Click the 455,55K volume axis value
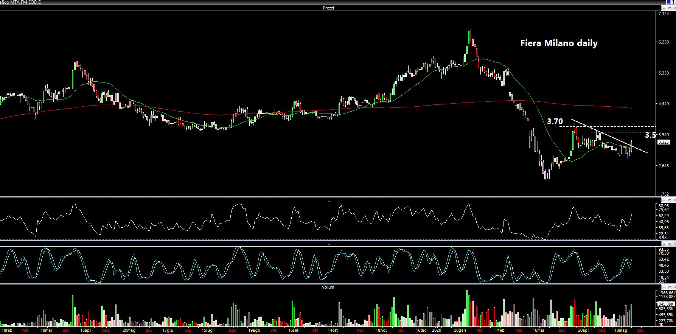The height and width of the screenshot is (334, 676). 666,315
